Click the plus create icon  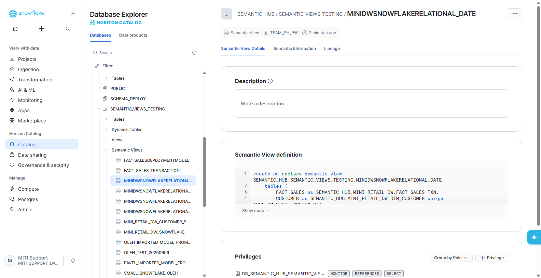41,29
